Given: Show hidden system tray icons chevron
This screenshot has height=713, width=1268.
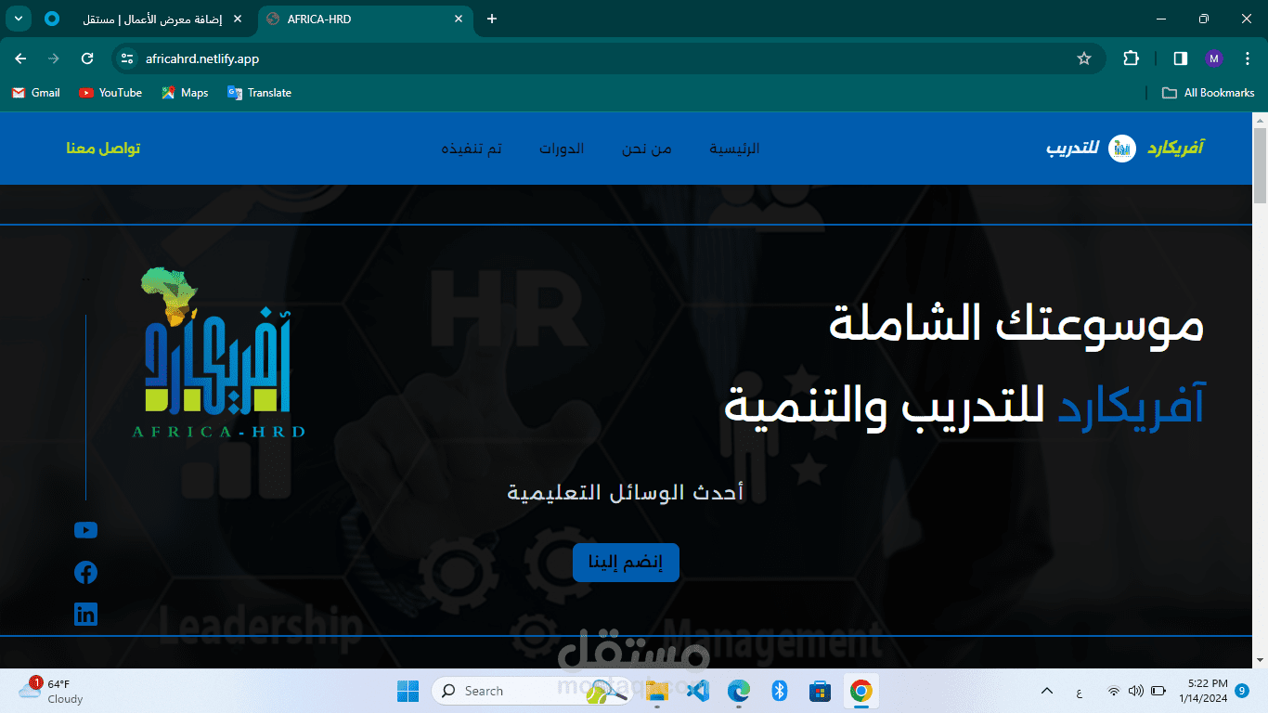Looking at the screenshot, I should coord(1047,691).
